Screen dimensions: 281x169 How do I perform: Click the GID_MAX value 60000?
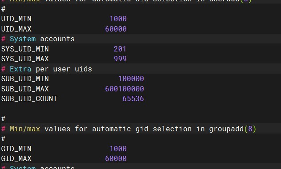click(116, 158)
